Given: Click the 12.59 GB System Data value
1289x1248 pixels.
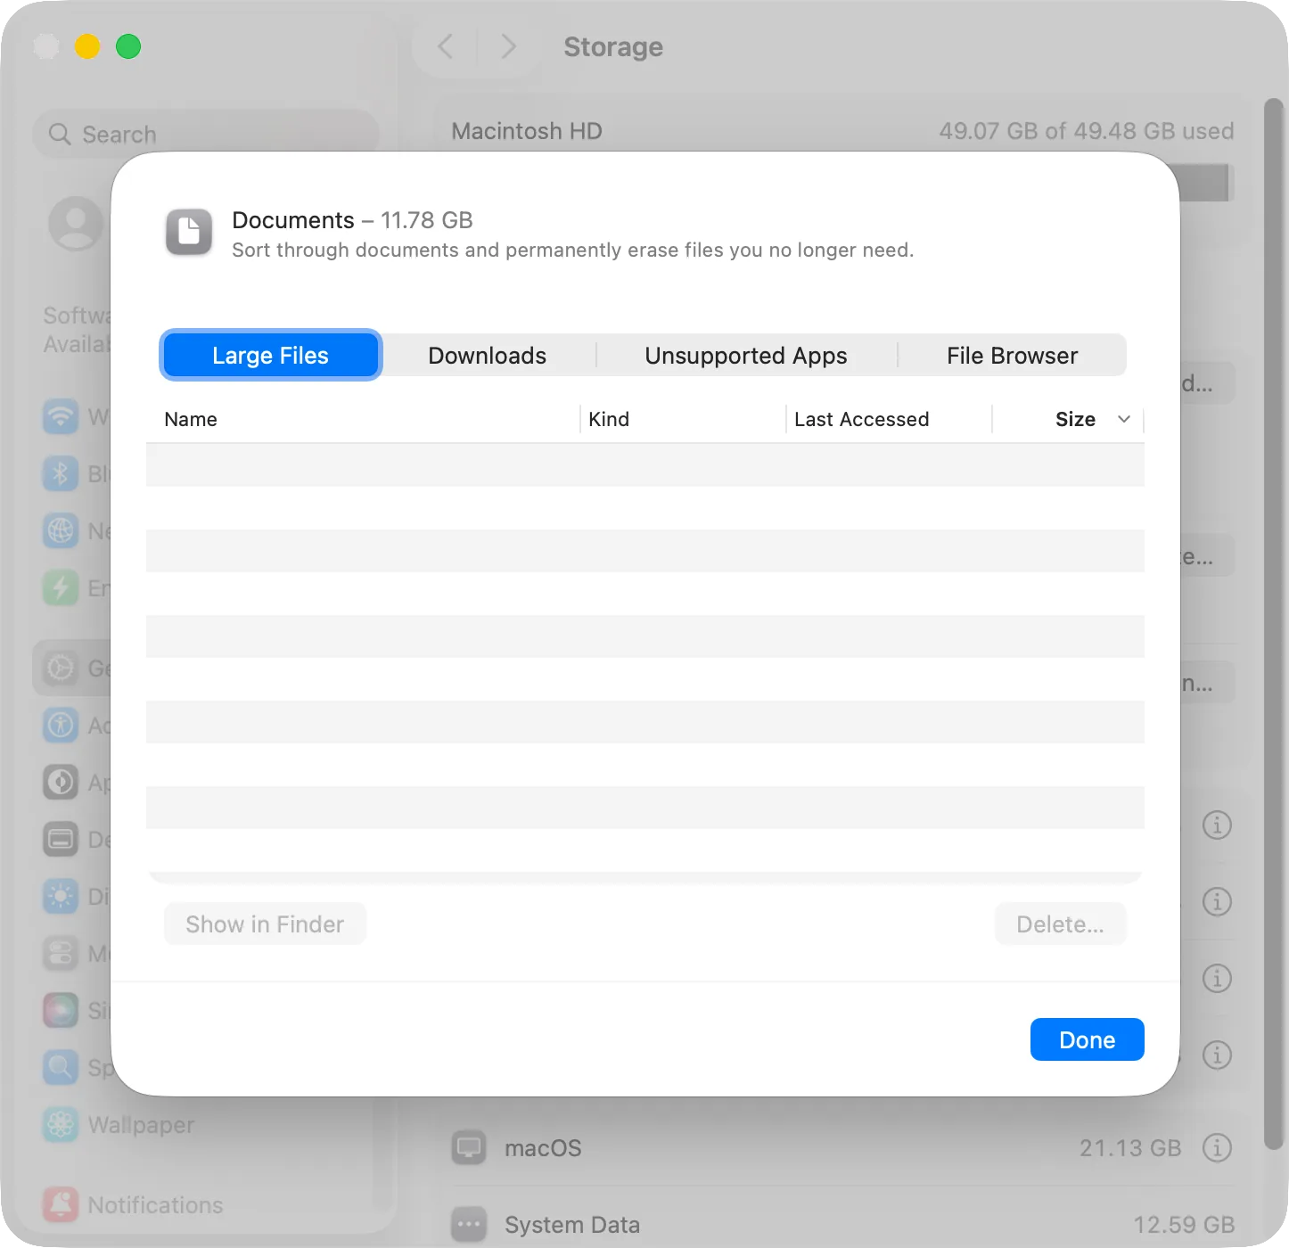Looking at the screenshot, I should click(1184, 1225).
